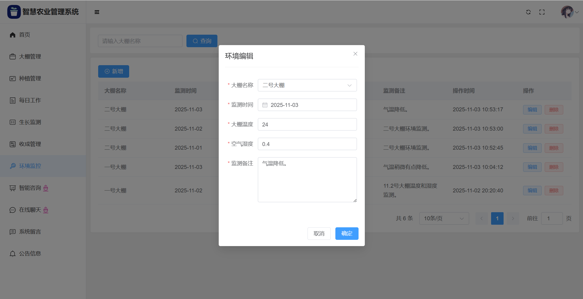Click the 取消 cancel button

(x=319, y=234)
